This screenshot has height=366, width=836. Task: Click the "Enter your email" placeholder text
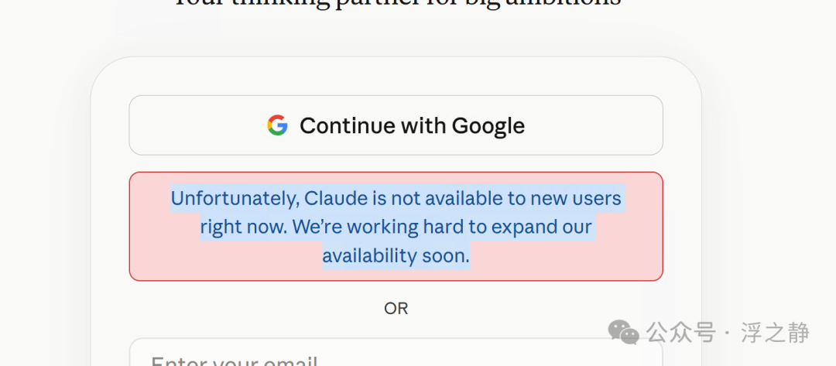[234, 360]
